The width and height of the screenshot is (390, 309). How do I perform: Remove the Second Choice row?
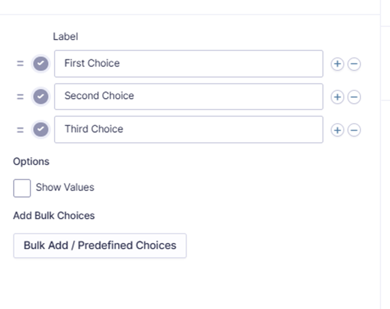354,97
